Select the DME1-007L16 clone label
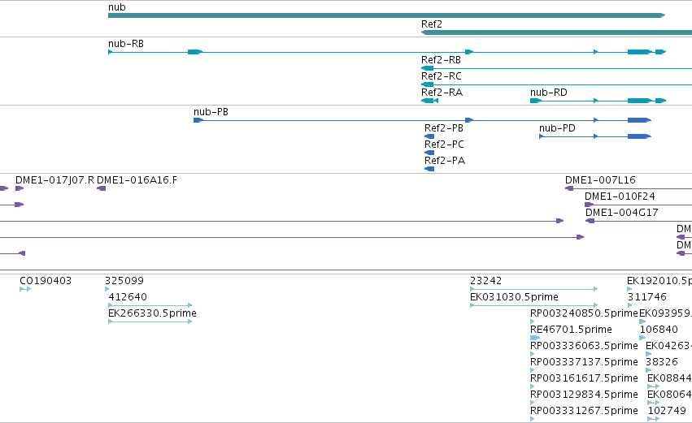The width and height of the screenshot is (692, 423). 600,179
